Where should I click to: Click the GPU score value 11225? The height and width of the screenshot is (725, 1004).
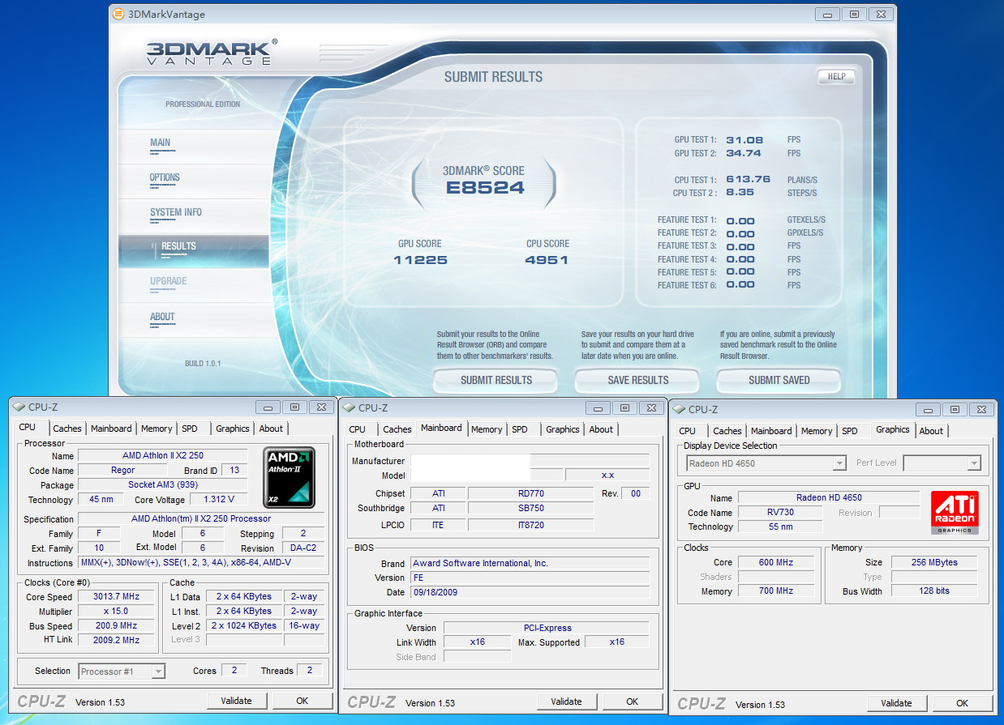[x=420, y=260]
